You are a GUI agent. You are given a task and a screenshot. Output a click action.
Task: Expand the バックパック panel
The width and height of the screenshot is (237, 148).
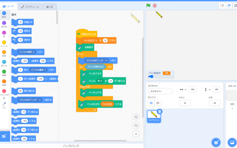click(x=70, y=146)
